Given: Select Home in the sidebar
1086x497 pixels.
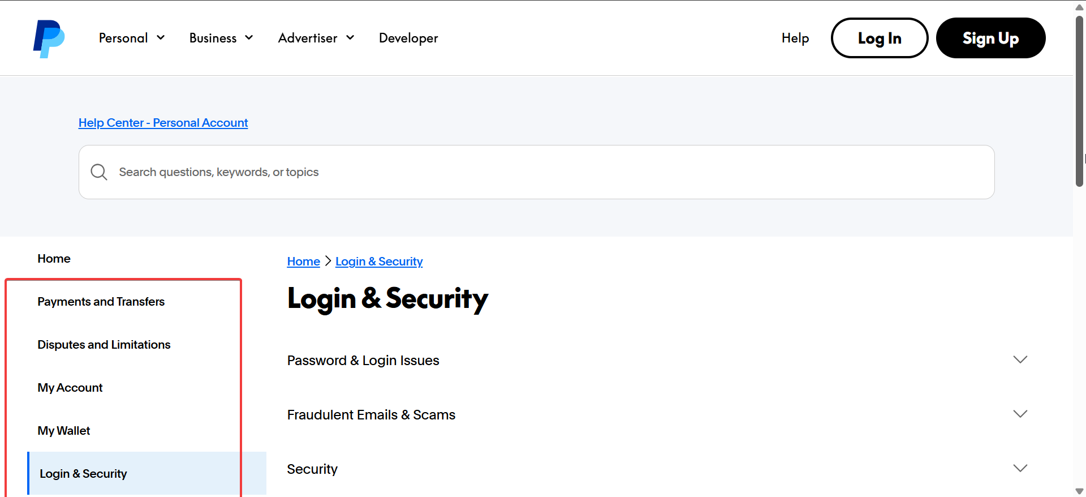Looking at the screenshot, I should point(54,259).
